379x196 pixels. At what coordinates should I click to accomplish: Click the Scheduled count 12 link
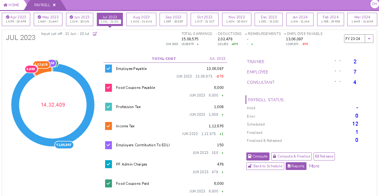(x=355, y=124)
